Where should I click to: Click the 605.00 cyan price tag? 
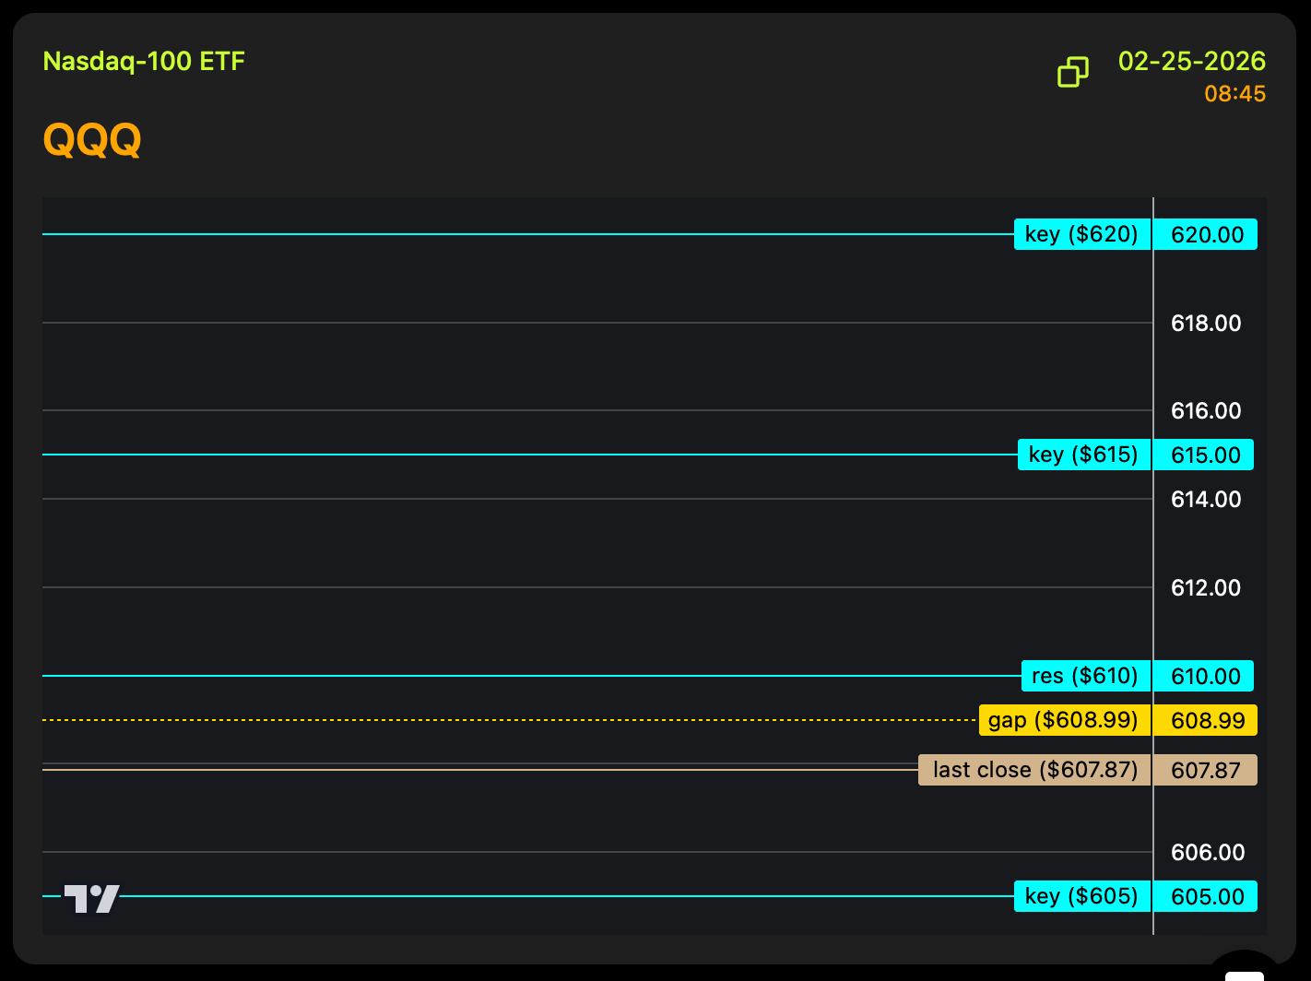[x=1207, y=897]
